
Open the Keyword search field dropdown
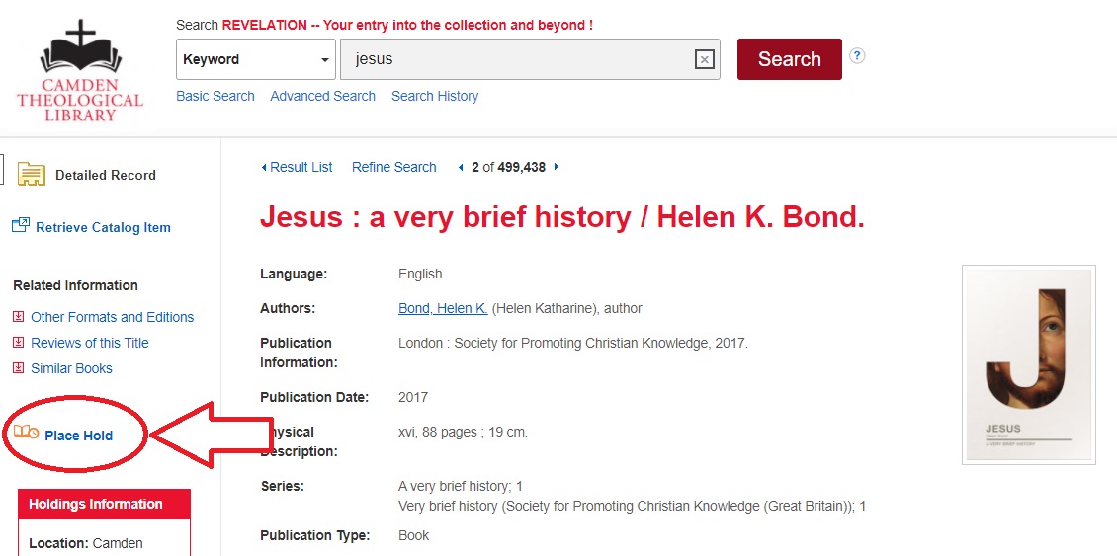coord(255,60)
